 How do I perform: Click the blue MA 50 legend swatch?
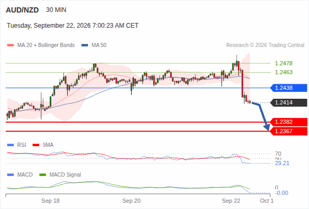click(85, 45)
